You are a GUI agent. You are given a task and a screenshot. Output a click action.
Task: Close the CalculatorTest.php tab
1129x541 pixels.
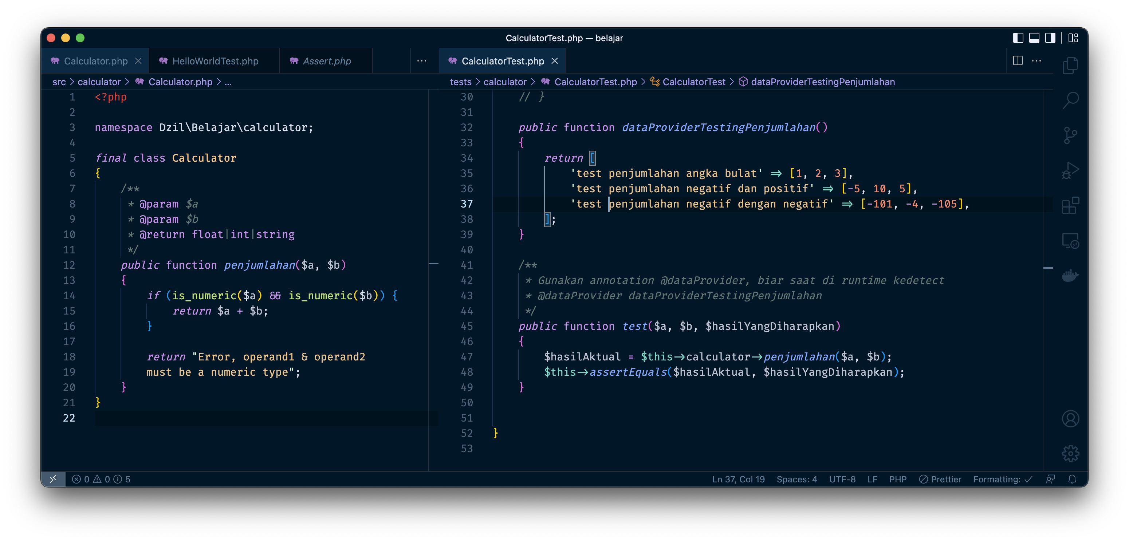tap(554, 61)
